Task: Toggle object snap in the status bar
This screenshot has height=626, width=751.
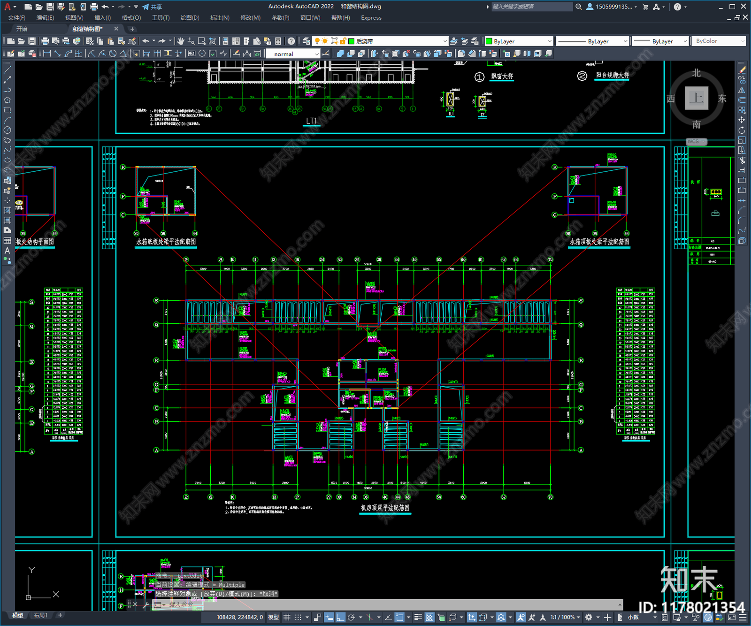Action: coord(399,617)
